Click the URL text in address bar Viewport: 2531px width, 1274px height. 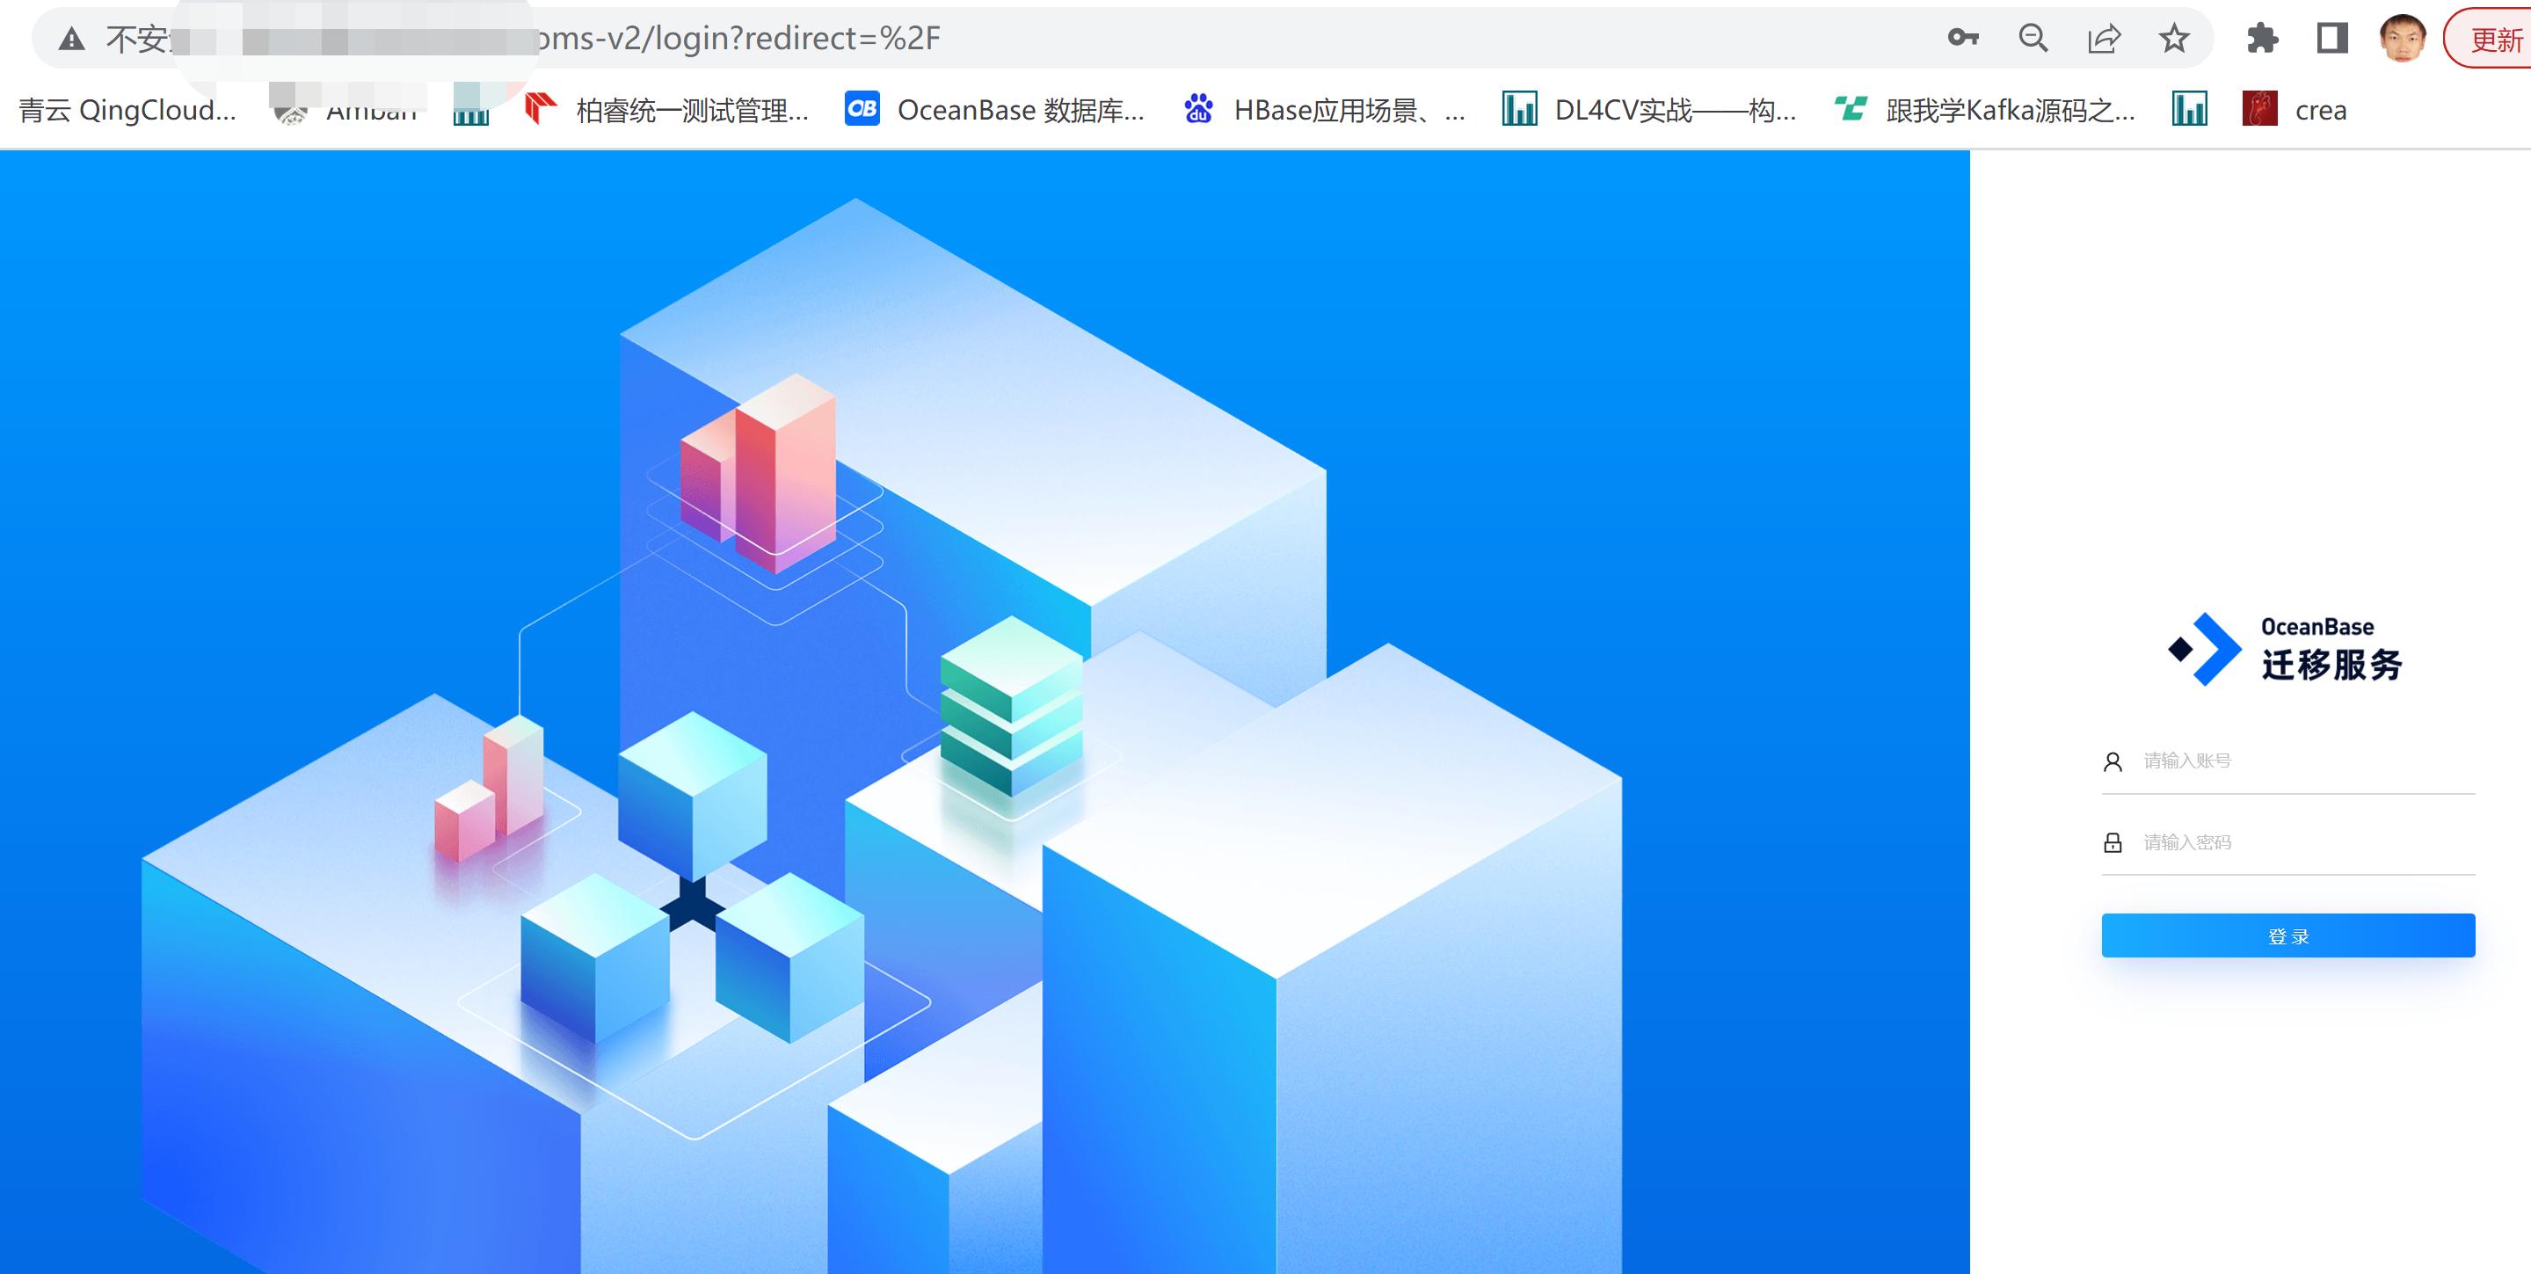pyautogui.click(x=737, y=39)
